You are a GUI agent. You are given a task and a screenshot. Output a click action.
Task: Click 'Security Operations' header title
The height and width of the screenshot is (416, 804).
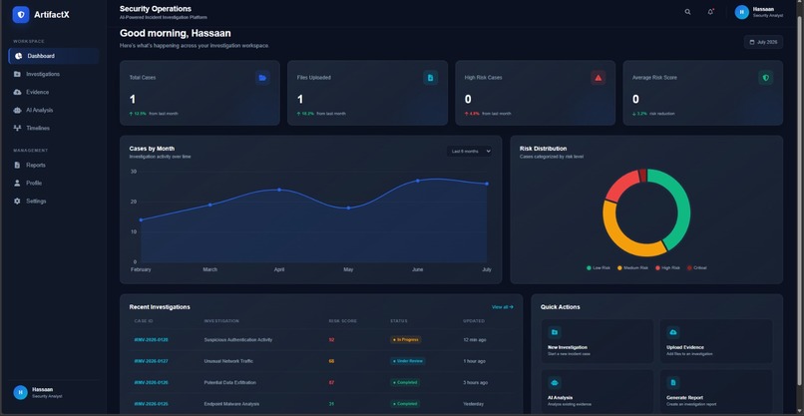click(x=156, y=9)
